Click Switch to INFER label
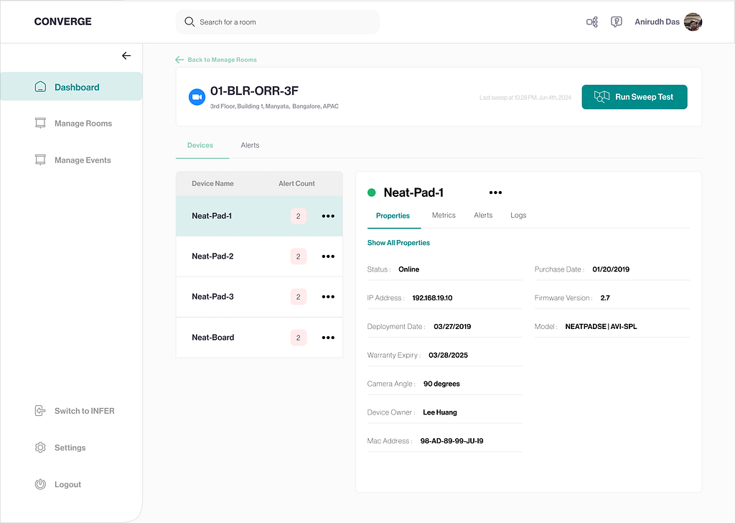This screenshot has height=523, width=735. (x=85, y=411)
